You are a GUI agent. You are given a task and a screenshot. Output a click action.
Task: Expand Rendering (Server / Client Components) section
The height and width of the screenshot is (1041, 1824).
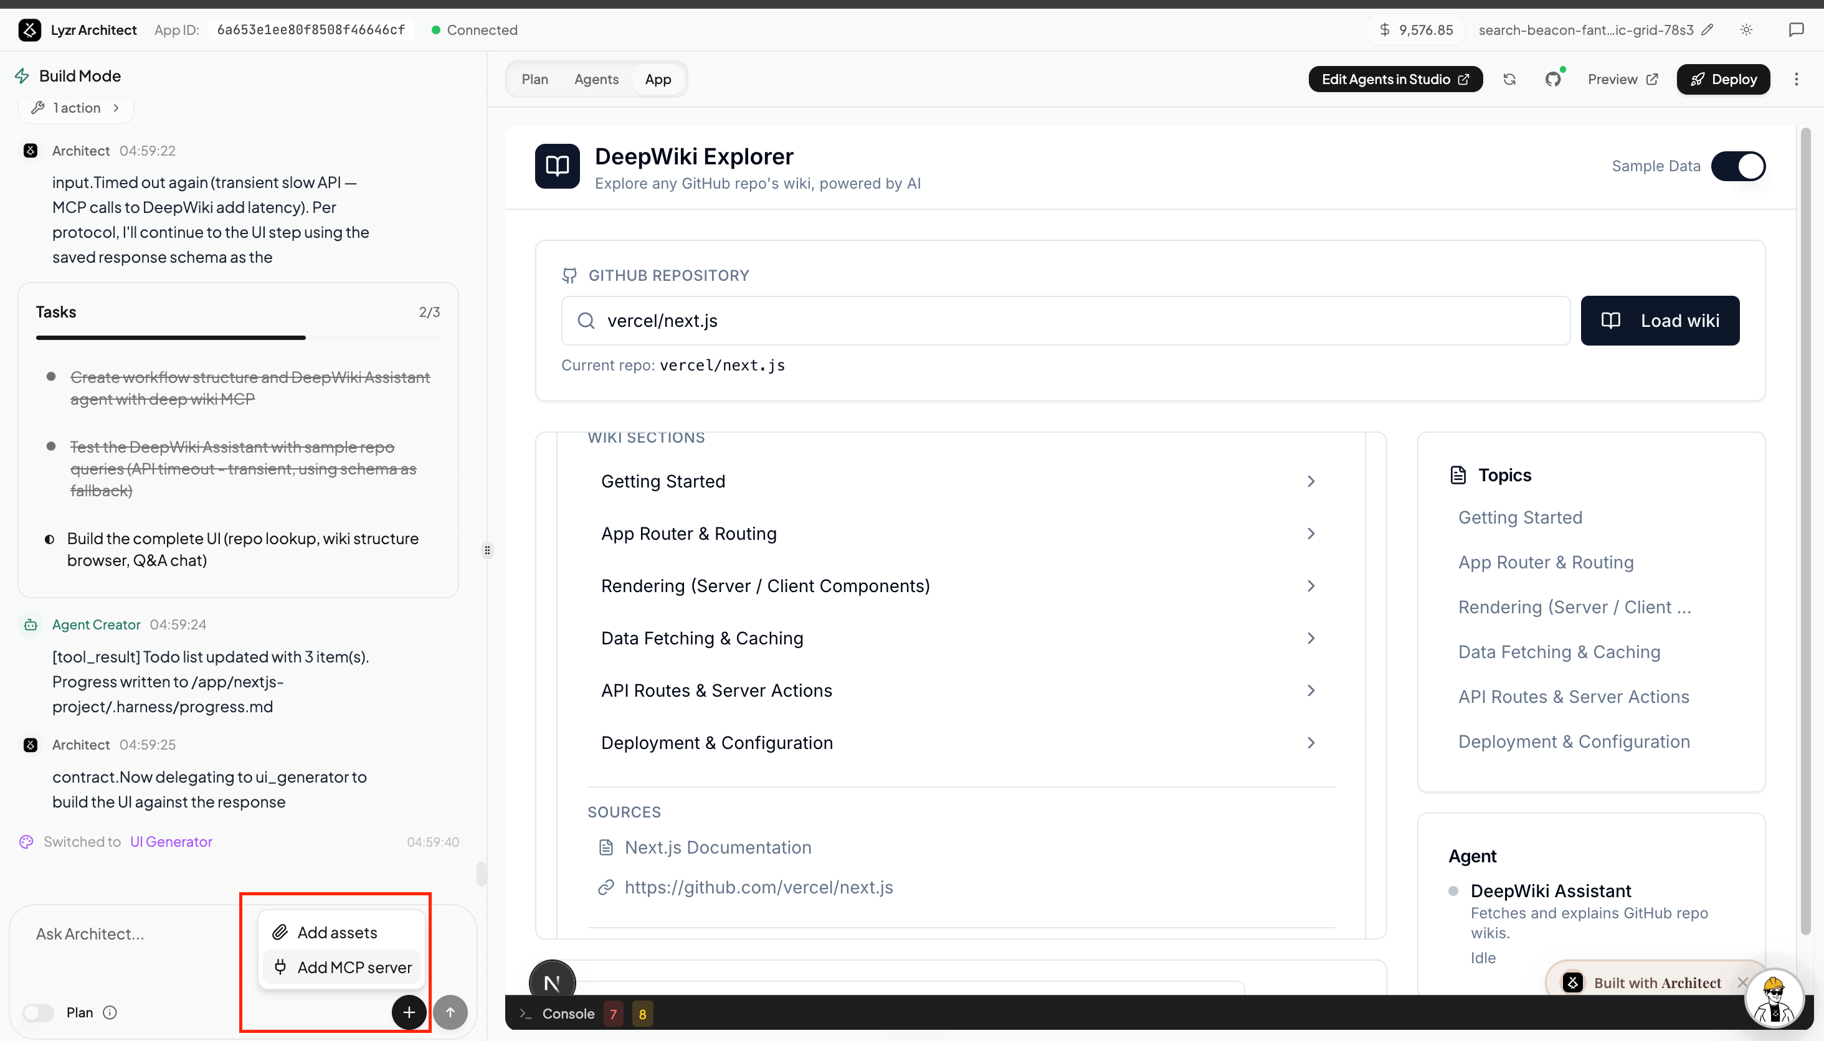(x=961, y=585)
